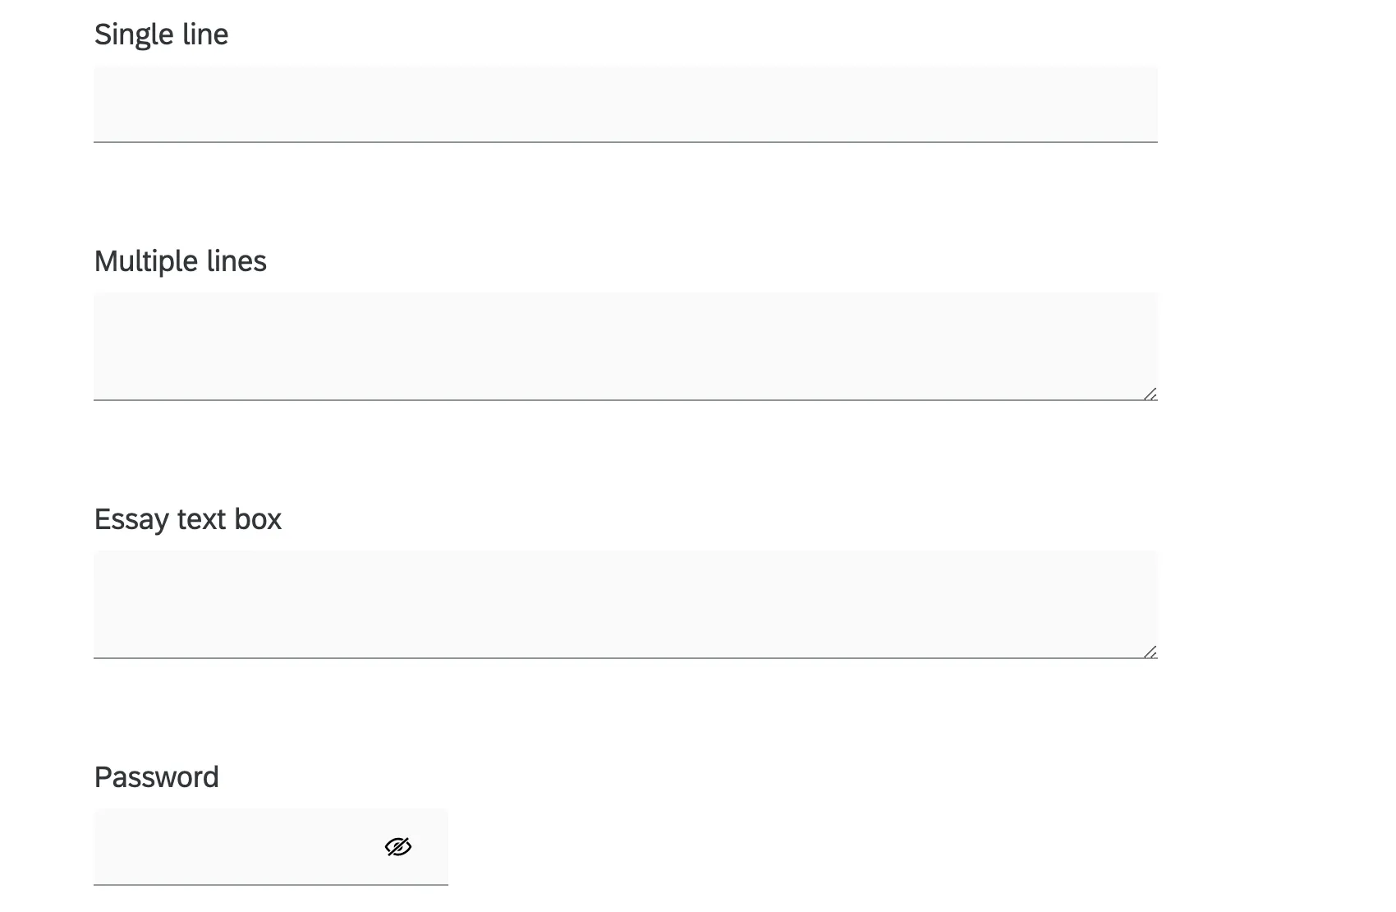Place cursor in the Password field
This screenshot has height=912, width=1396.
coord(230,846)
